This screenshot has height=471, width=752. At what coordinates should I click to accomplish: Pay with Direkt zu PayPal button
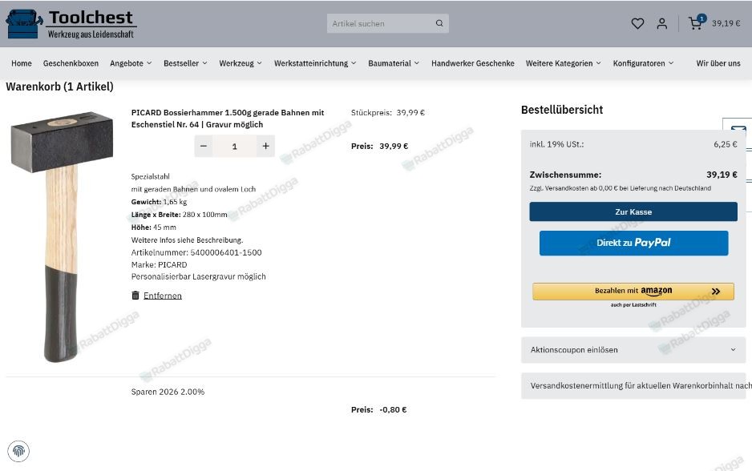click(x=633, y=243)
